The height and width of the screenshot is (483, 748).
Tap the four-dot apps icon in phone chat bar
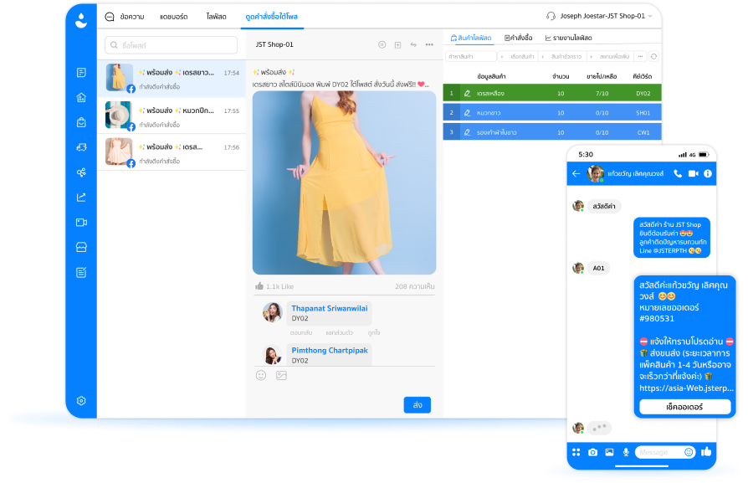tap(576, 452)
